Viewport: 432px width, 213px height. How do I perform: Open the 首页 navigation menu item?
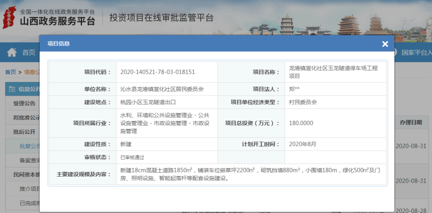(x=29, y=52)
